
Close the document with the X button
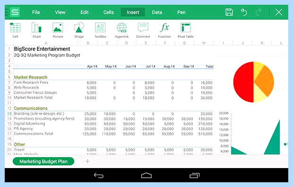click(279, 12)
